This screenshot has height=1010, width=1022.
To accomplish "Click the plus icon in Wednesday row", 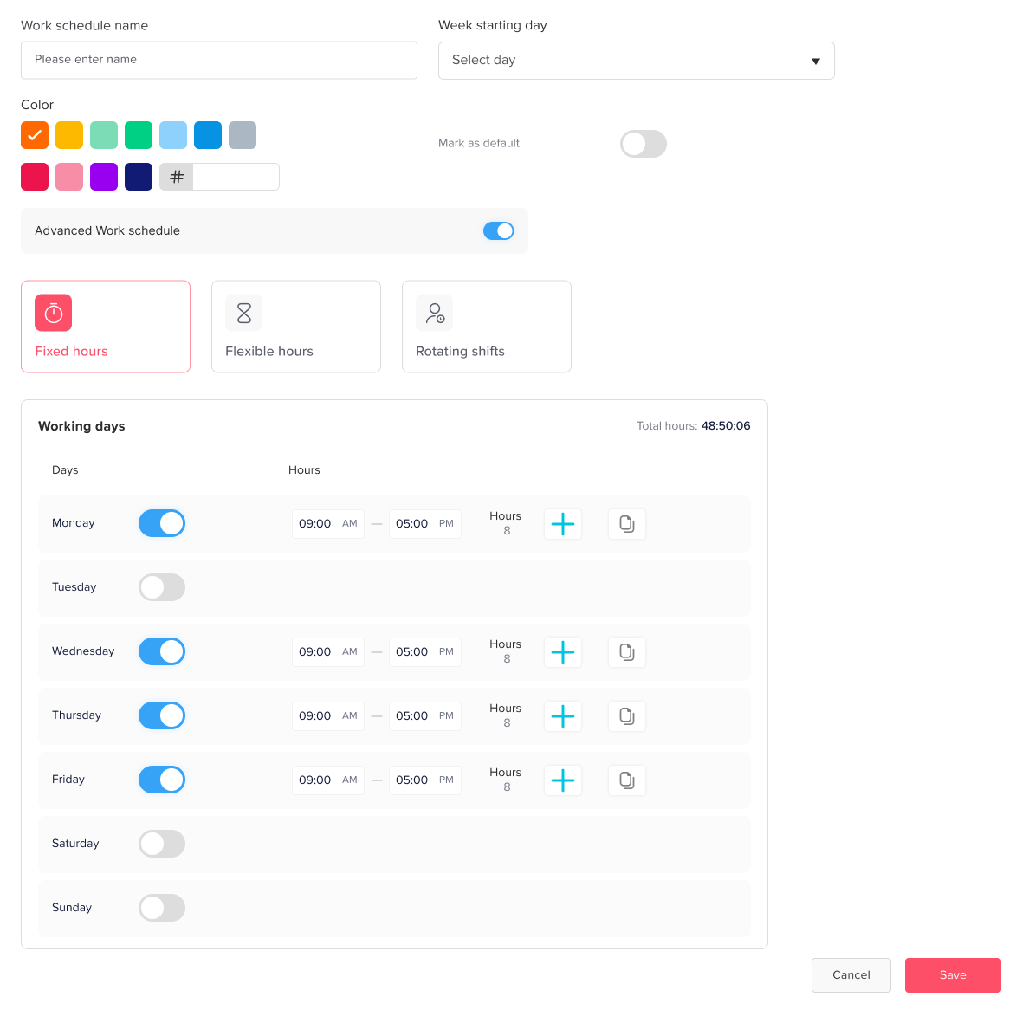I will [x=563, y=652].
